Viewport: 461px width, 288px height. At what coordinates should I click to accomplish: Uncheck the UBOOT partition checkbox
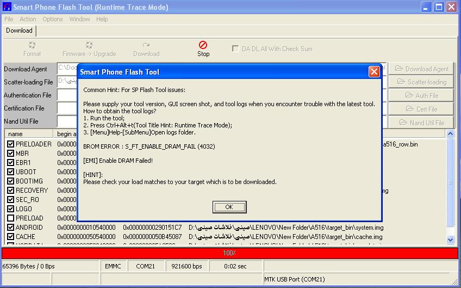coord(10,172)
